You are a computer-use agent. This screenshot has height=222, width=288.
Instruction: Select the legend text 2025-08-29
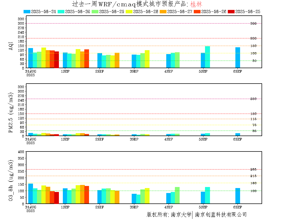tap(112, 11)
